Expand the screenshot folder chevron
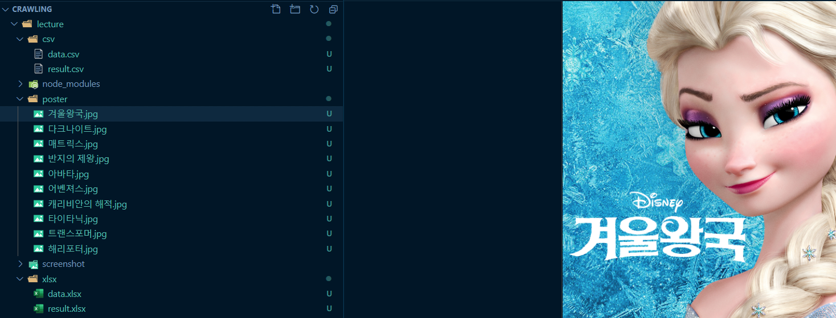 [20, 263]
